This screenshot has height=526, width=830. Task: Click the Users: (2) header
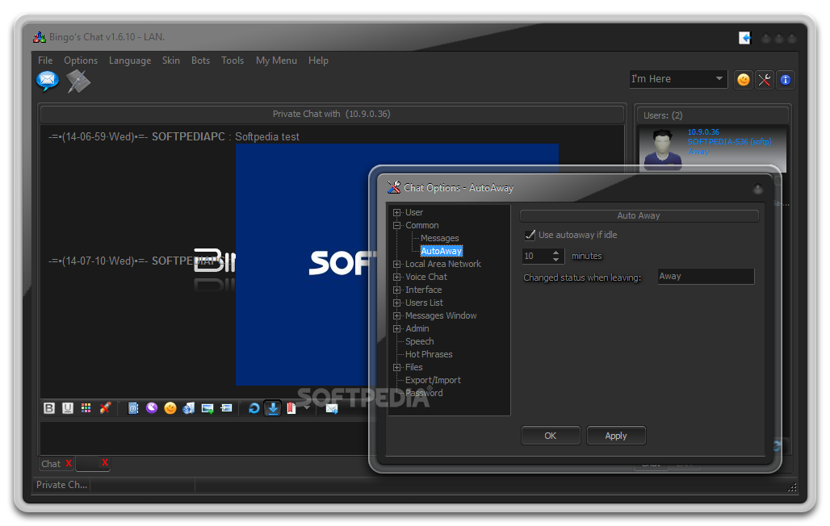pyautogui.click(x=712, y=115)
